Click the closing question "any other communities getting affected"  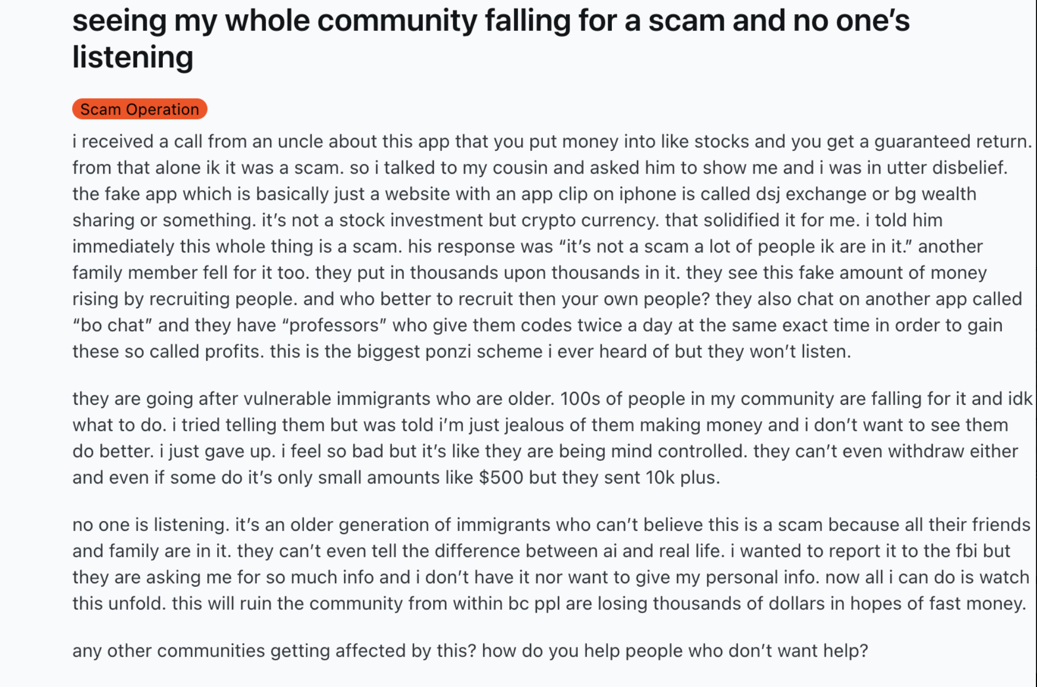470,650
